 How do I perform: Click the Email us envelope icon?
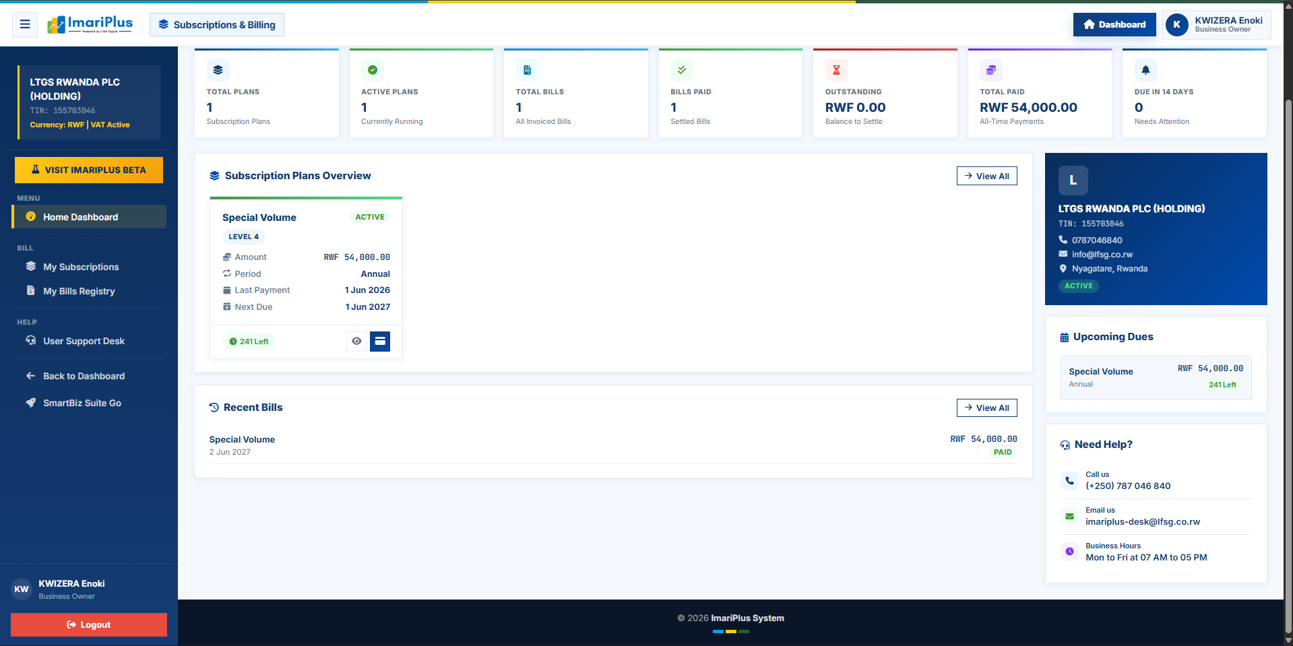point(1069,517)
